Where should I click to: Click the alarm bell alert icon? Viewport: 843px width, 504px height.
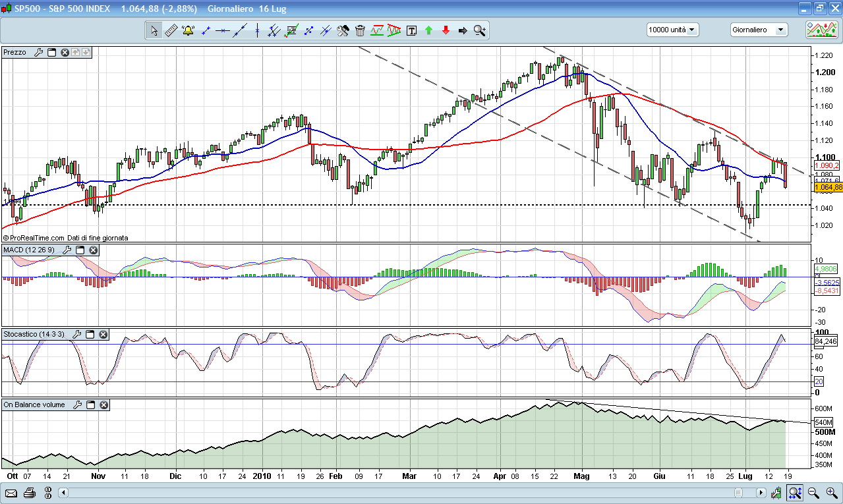click(188, 30)
